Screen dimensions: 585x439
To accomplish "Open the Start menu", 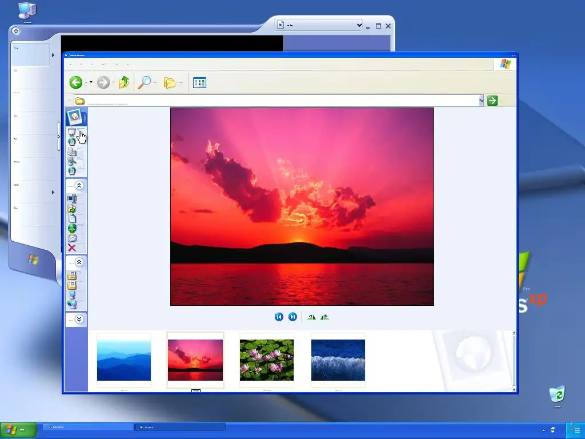I will tap(19, 430).
